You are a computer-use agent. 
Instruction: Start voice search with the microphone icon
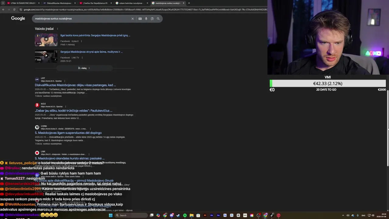tap(146, 19)
